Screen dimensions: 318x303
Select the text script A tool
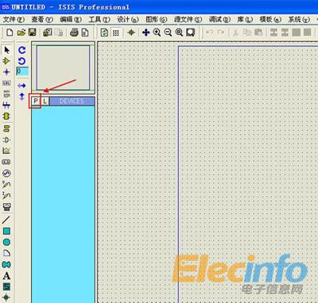tap(6, 276)
